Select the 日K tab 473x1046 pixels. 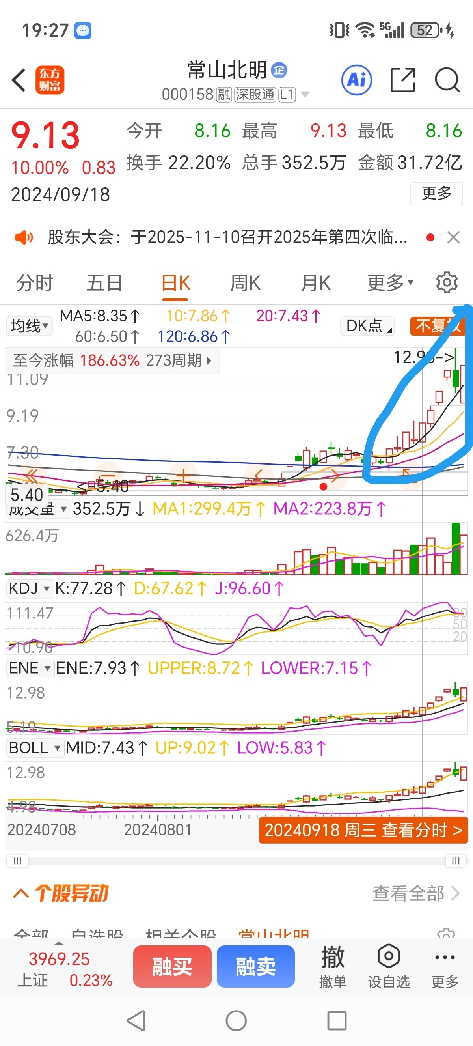click(x=175, y=283)
